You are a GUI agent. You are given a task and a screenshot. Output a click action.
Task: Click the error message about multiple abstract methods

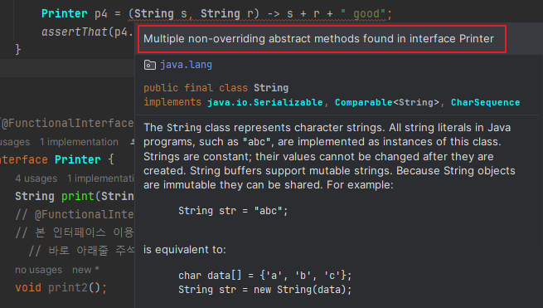click(x=318, y=38)
